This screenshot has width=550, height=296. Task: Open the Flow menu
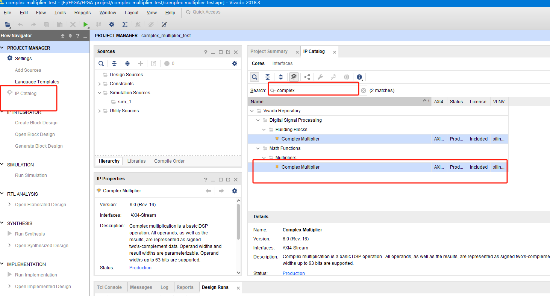click(x=41, y=13)
